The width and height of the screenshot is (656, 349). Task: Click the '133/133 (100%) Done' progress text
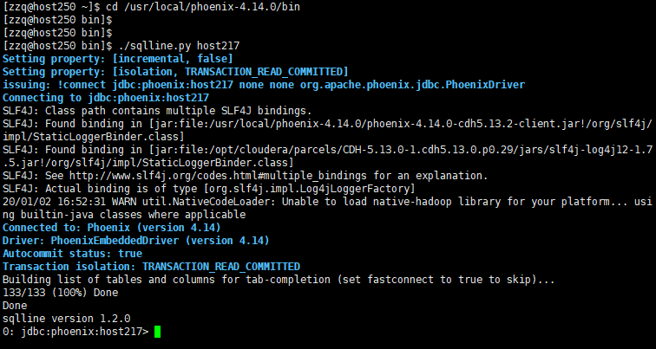56,293
